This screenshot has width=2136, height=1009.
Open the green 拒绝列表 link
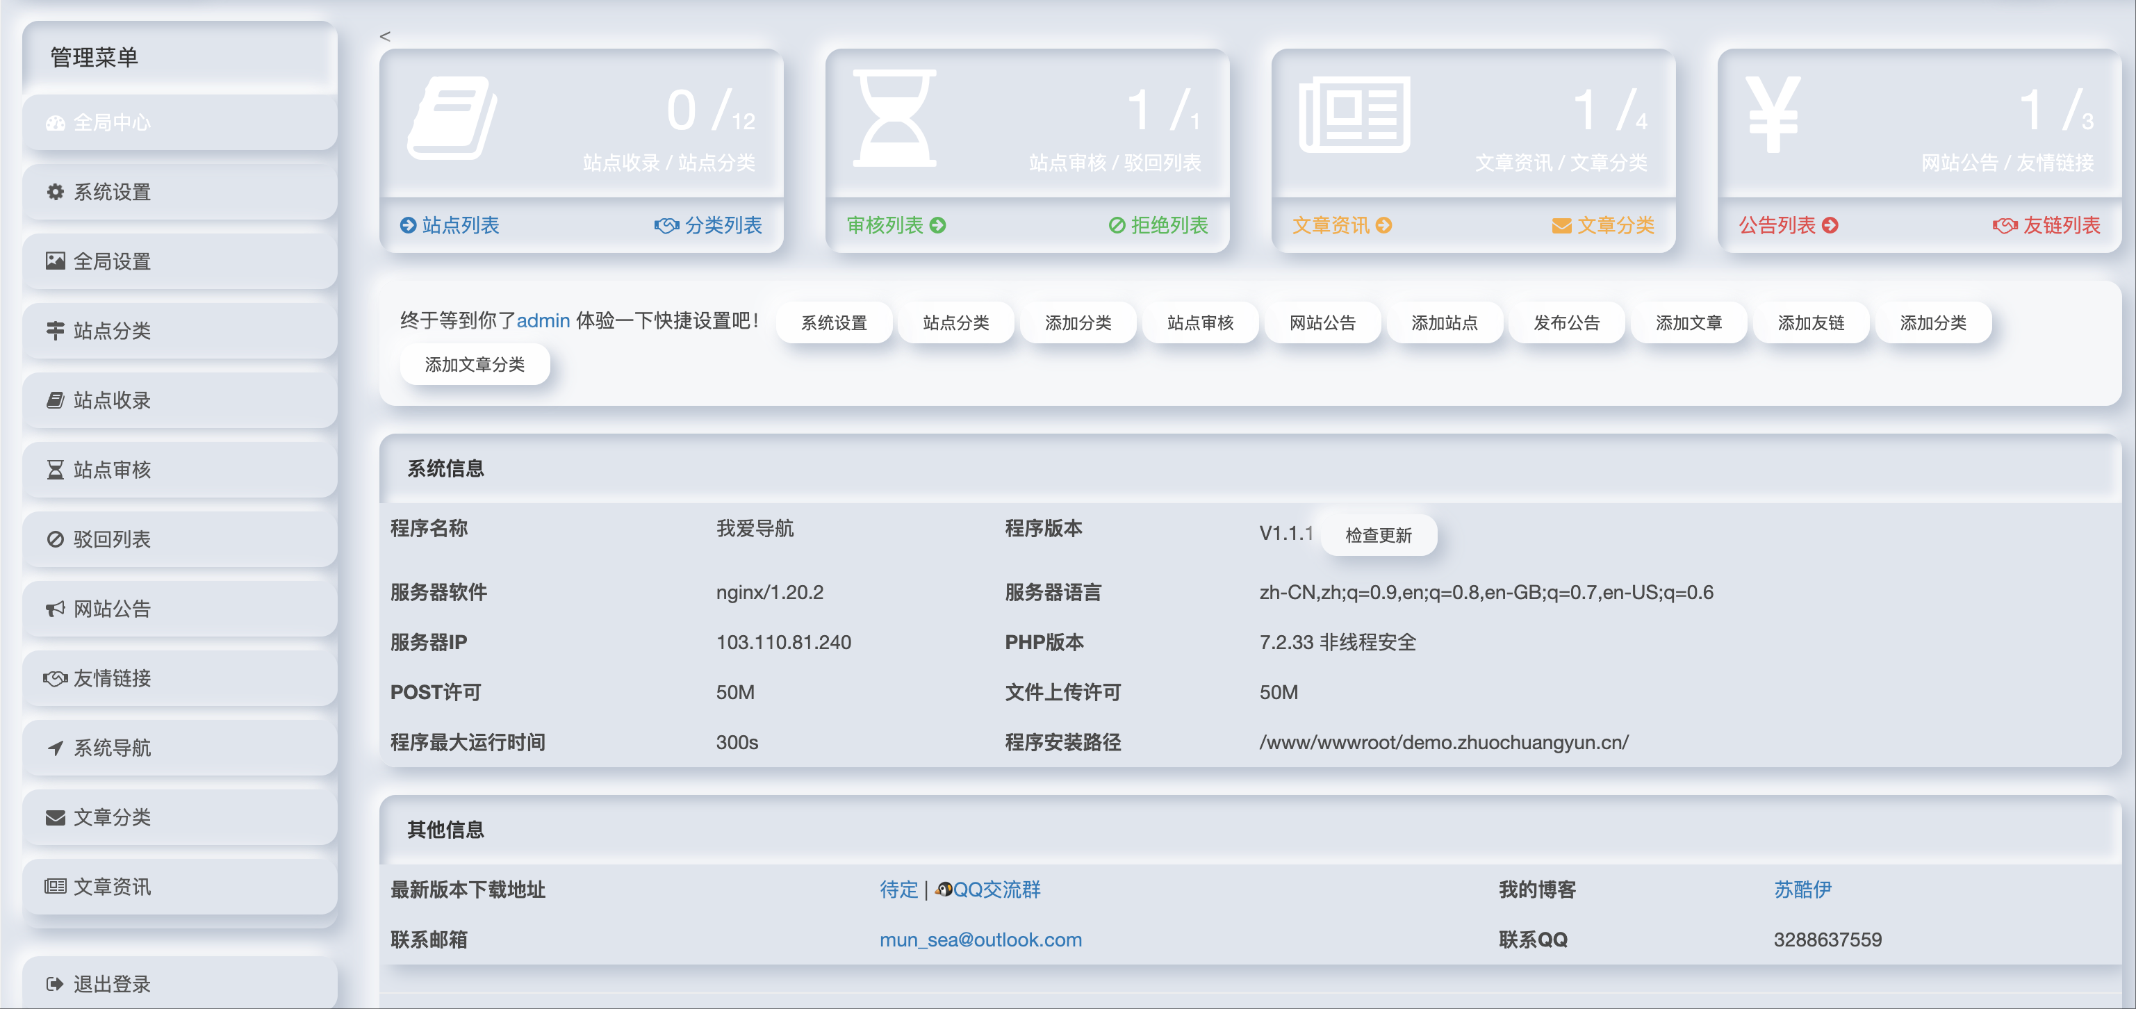(1158, 226)
